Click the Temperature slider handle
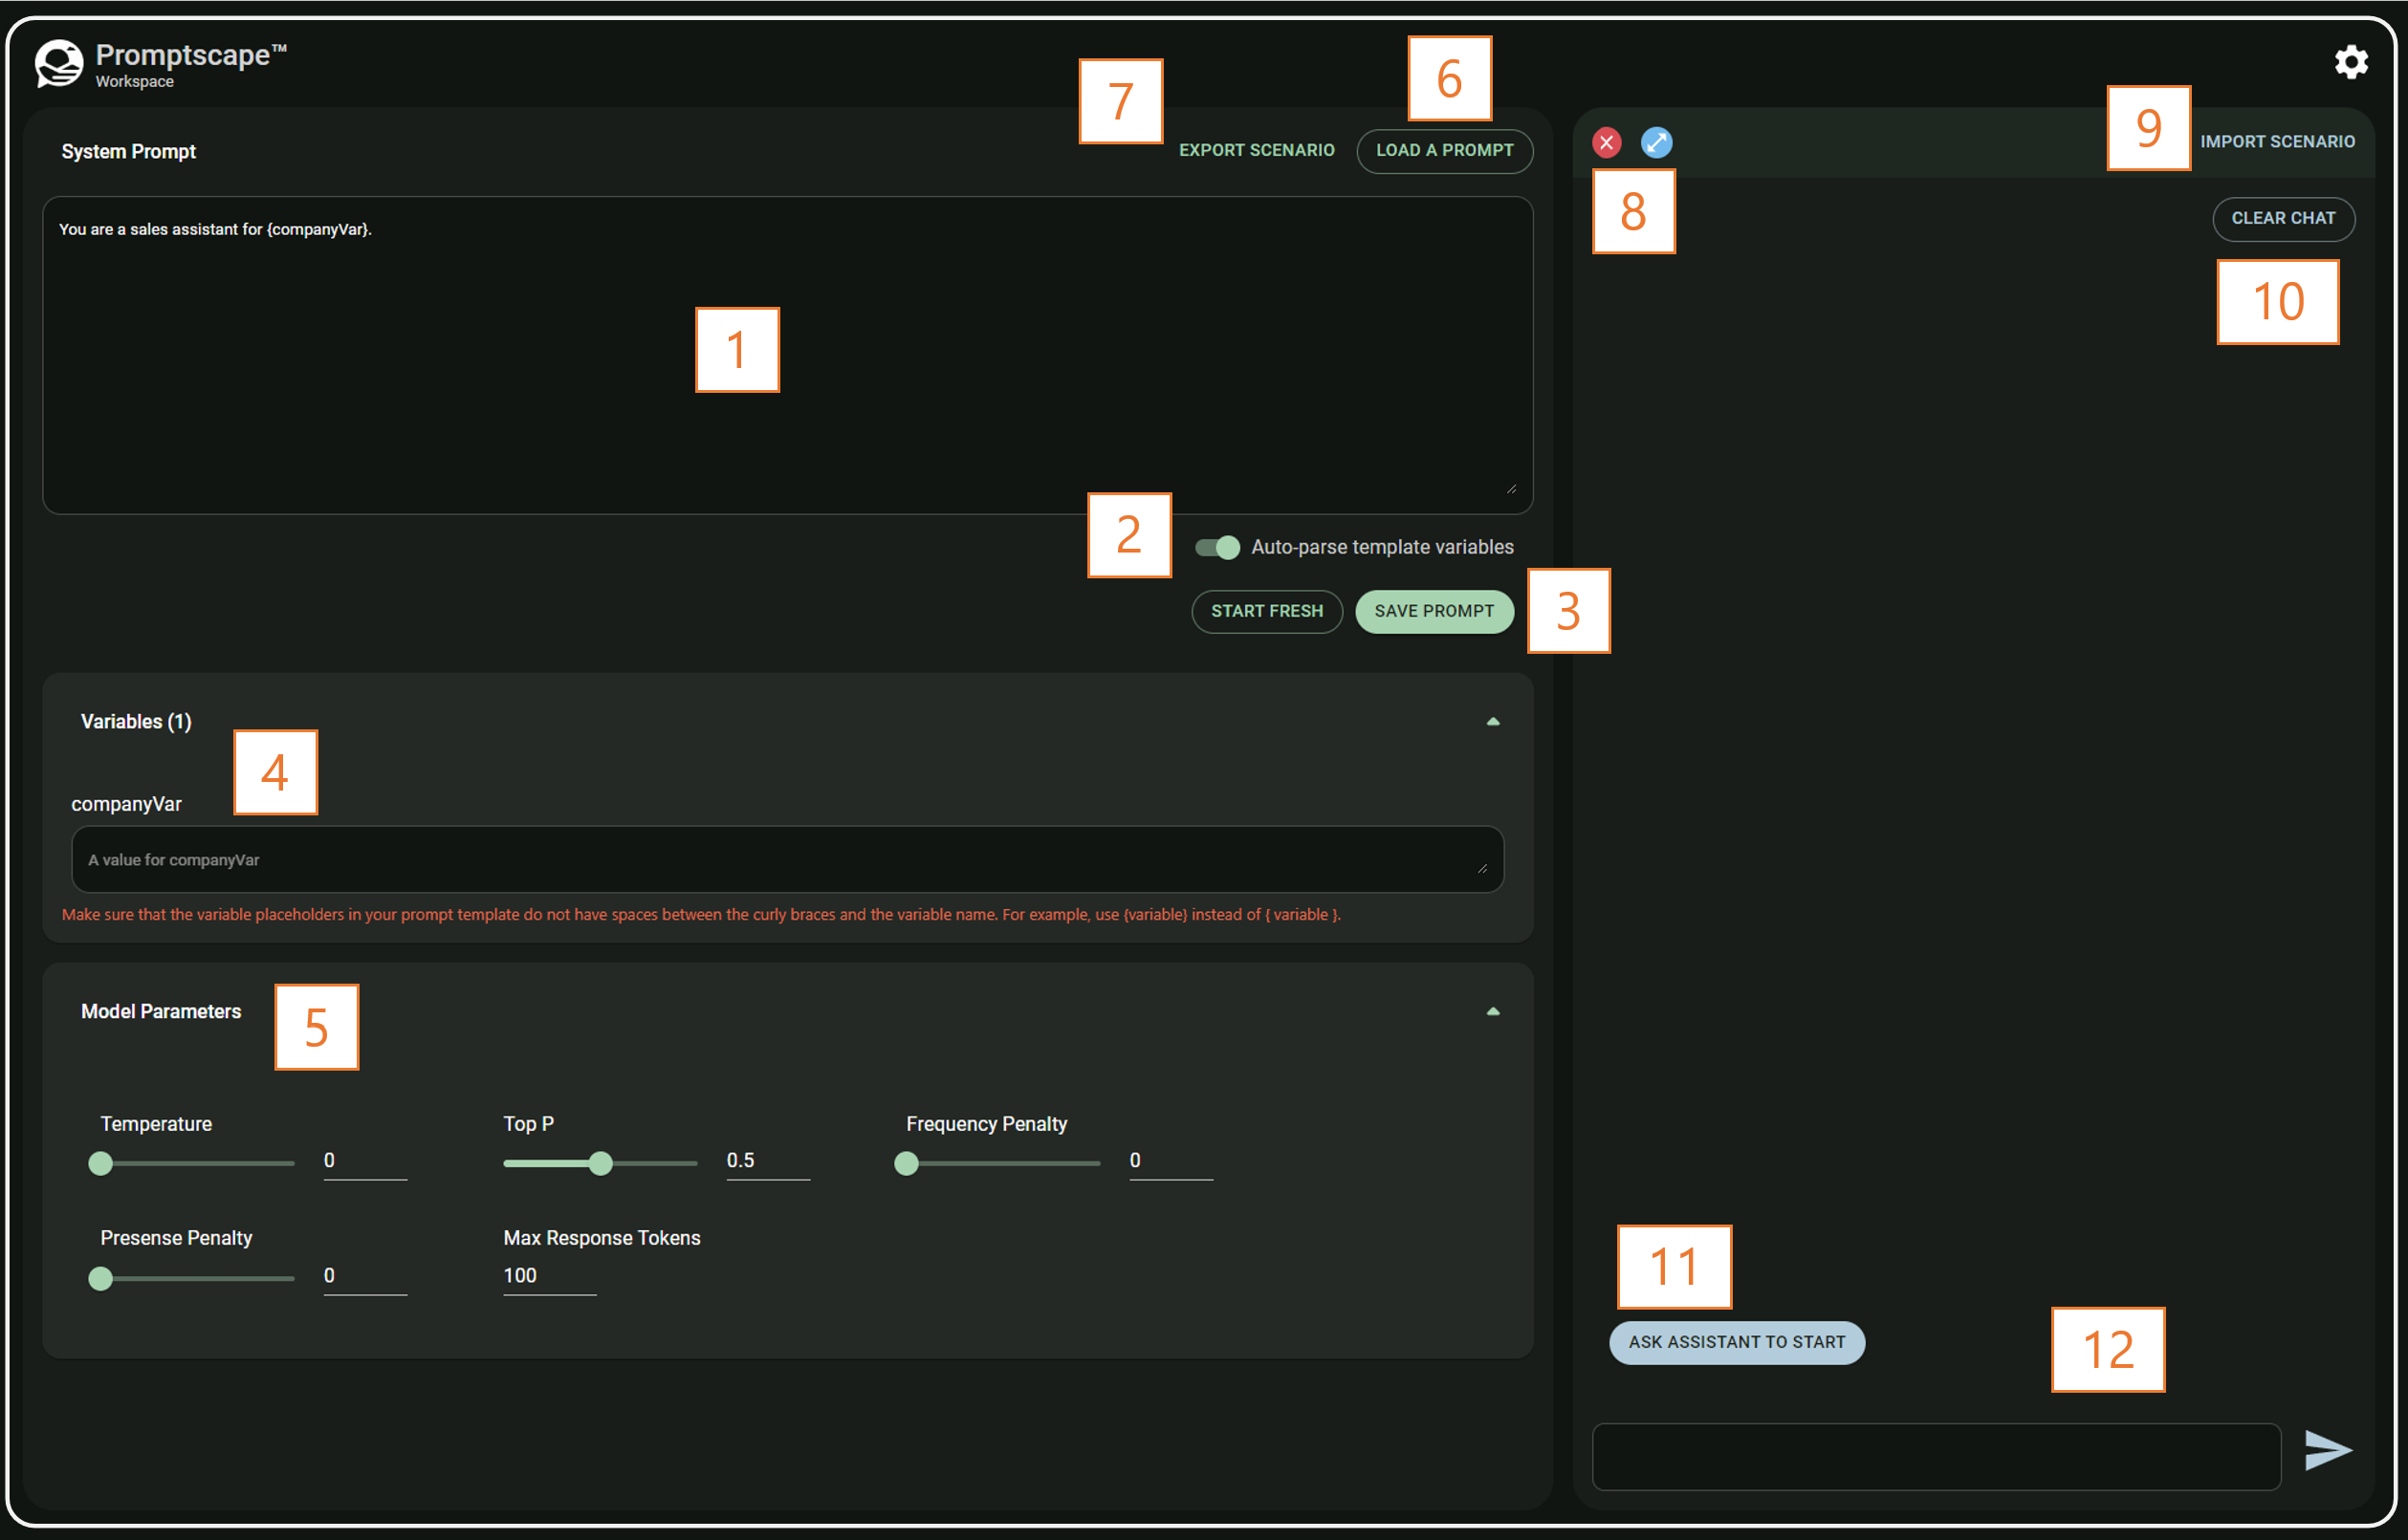The width and height of the screenshot is (2408, 1540). (x=100, y=1163)
